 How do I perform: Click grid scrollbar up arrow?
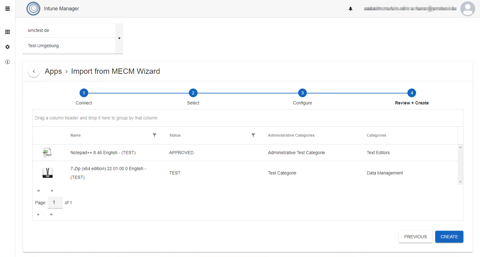(x=460, y=147)
